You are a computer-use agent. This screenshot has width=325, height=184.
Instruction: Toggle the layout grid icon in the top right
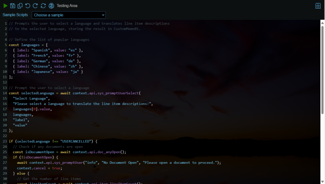click(x=318, y=6)
